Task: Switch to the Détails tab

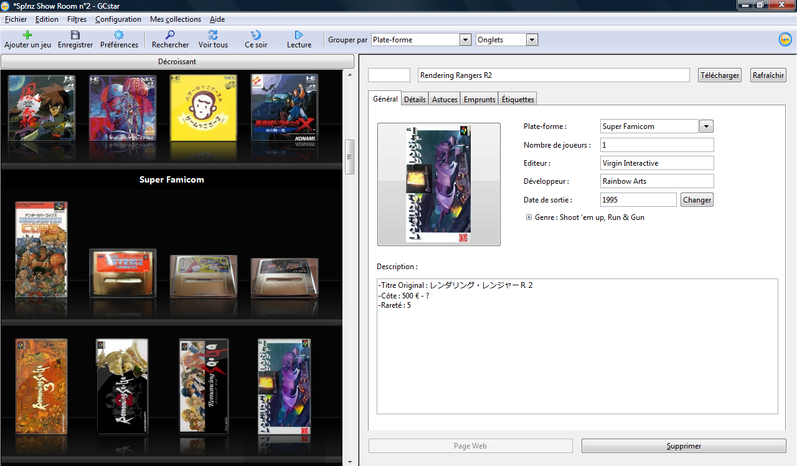Action: coord(415,99)
